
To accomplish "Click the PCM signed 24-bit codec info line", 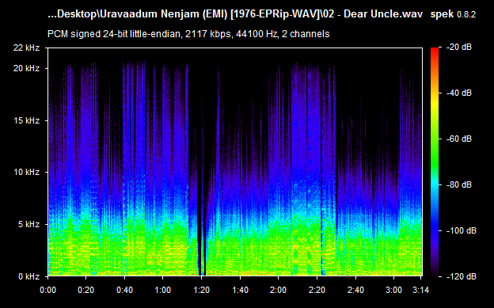I will (188, 34).
